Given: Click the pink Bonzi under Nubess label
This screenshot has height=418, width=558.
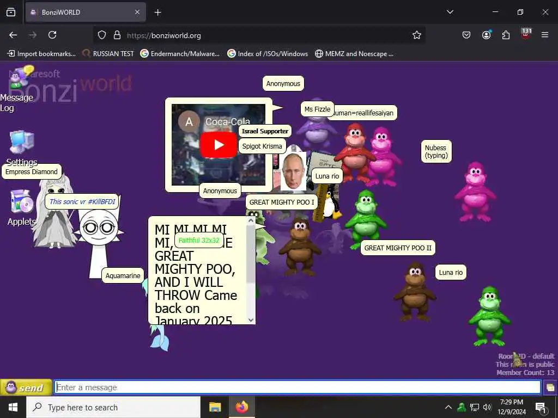Looking at the screenshot, I should (475, 191).
